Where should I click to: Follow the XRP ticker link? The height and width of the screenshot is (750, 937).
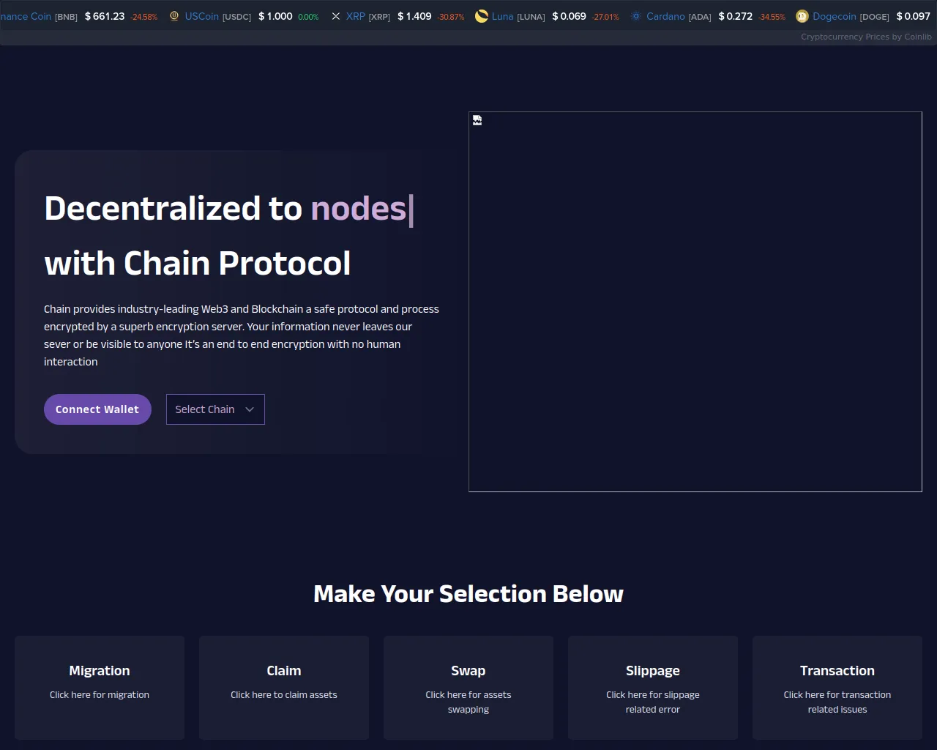pos(356,16)
